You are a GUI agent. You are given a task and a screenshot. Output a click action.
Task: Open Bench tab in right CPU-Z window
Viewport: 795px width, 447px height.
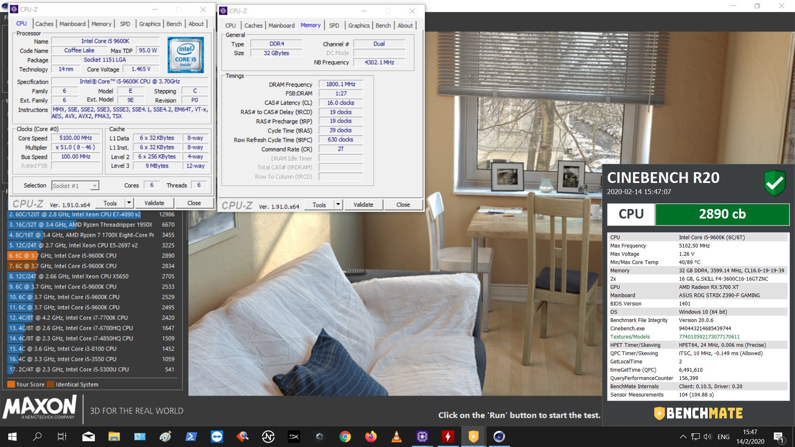pyautogui.click(x=383, y=25)
